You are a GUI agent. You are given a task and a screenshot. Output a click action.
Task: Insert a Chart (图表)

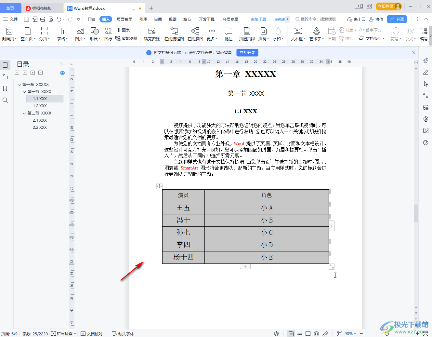click(123, 30)
